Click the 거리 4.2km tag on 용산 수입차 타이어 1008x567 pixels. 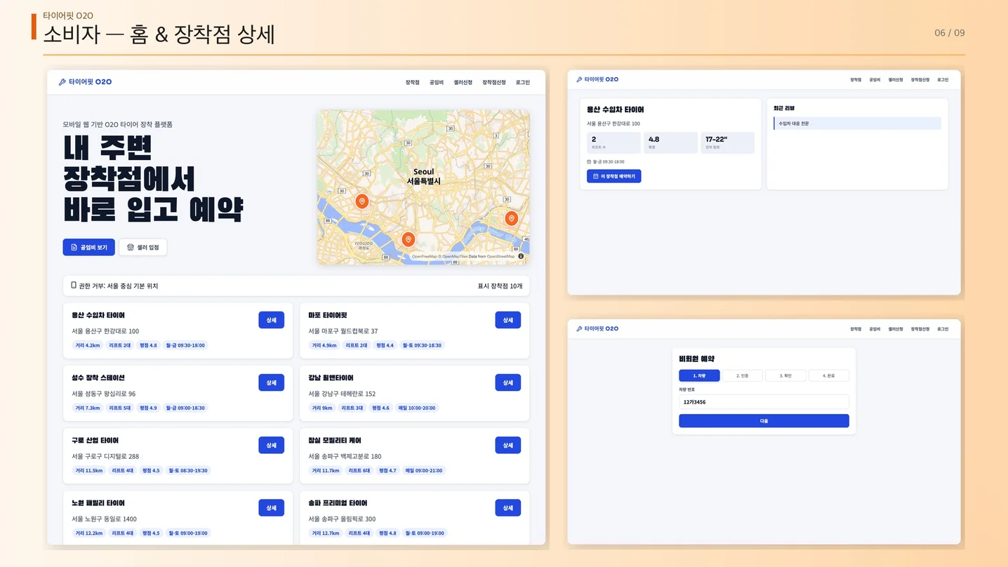tap(88, 345)
